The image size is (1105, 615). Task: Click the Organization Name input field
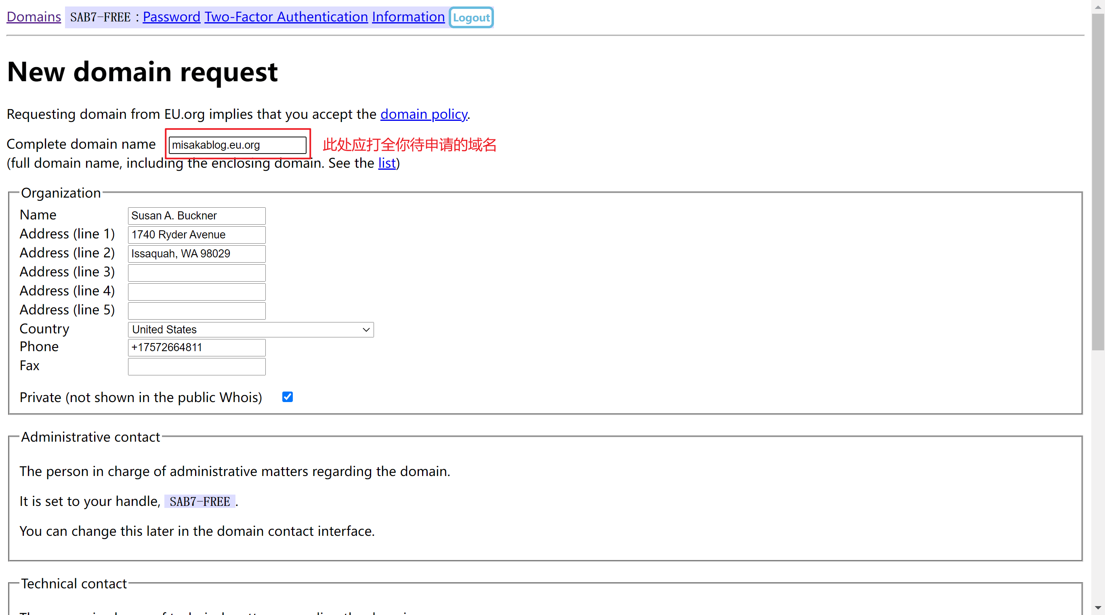[196, 216]
